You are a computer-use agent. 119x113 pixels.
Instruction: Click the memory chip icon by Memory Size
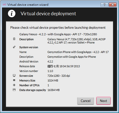click(14, 80)
